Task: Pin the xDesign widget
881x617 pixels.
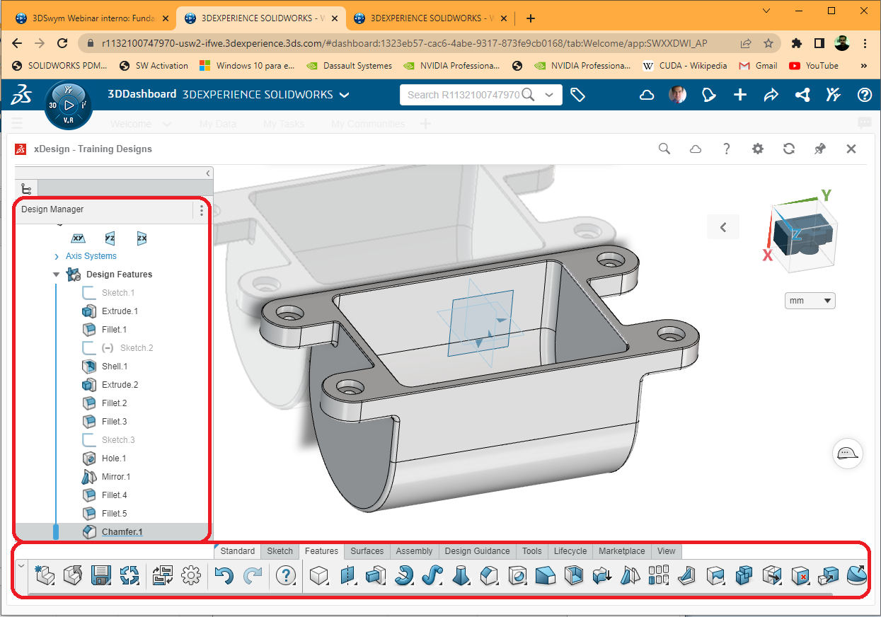Action: coord(820,149)
